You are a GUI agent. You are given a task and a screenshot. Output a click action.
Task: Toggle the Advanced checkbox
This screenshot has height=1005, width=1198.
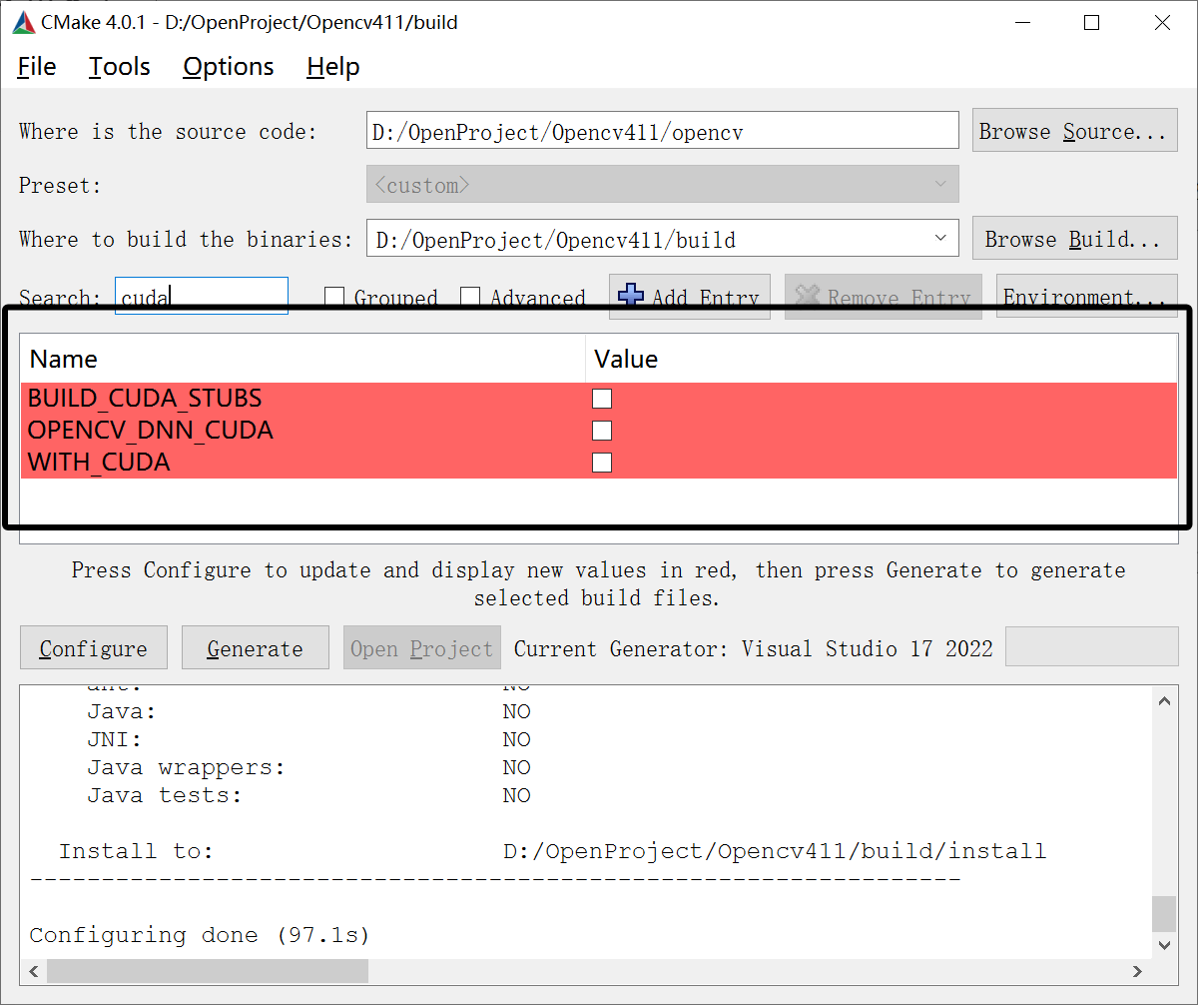pos(470,297)
